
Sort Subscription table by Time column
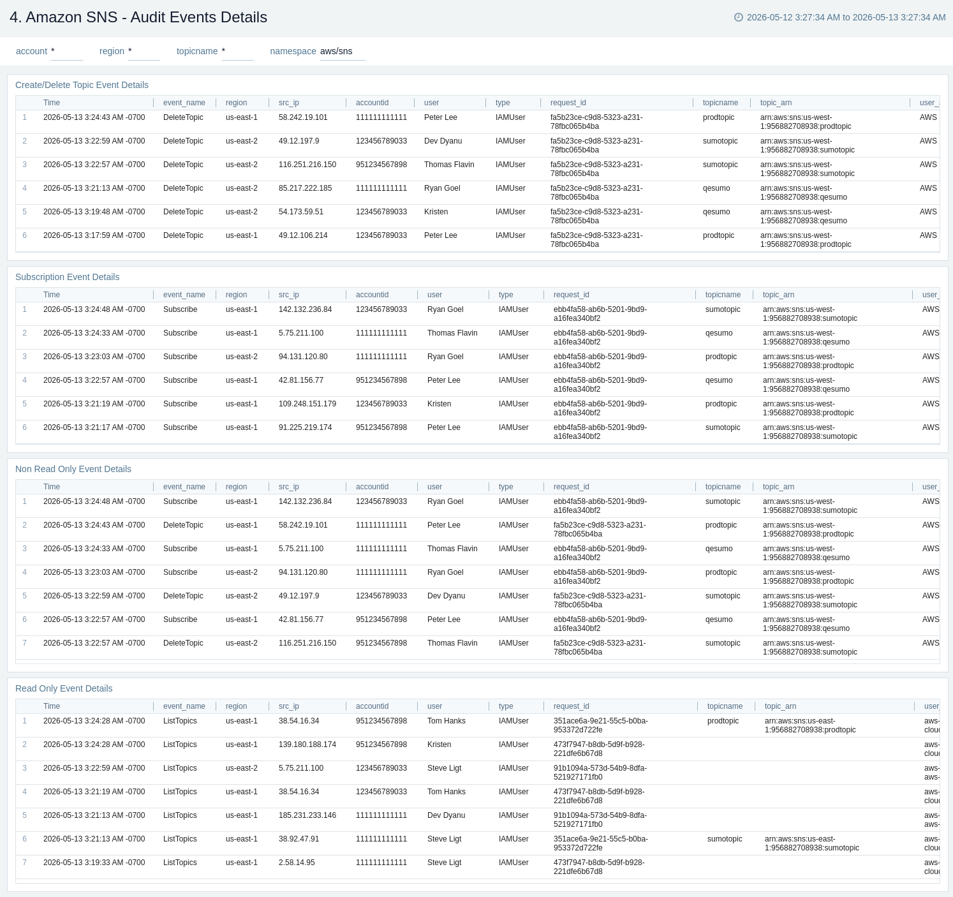[52, 295]
